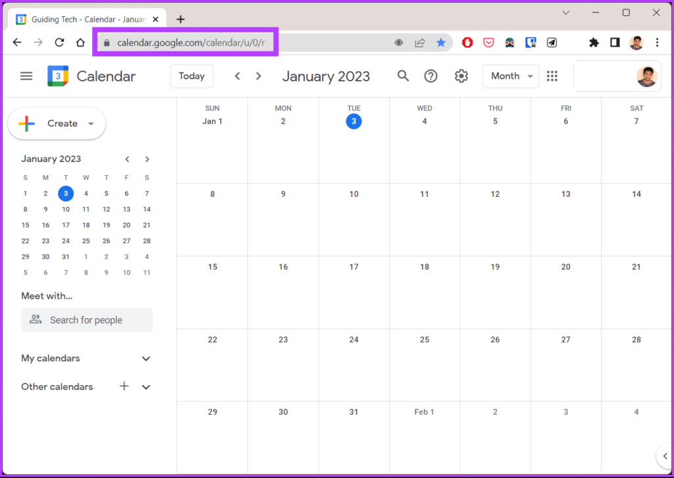
Task: Open Chrome extensions puzzle icon
Action: tap(594, 42)
